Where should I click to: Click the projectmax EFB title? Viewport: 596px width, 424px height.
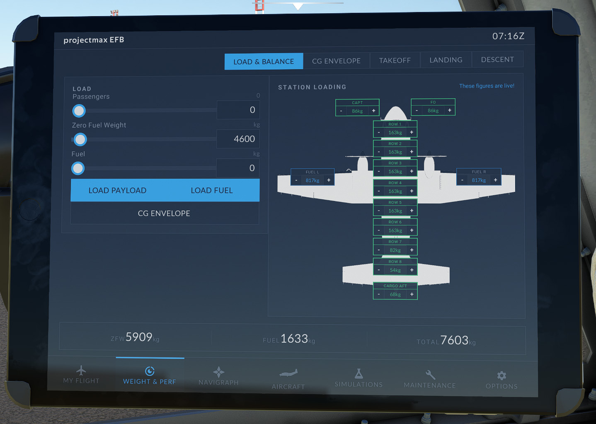coord(94,40)
